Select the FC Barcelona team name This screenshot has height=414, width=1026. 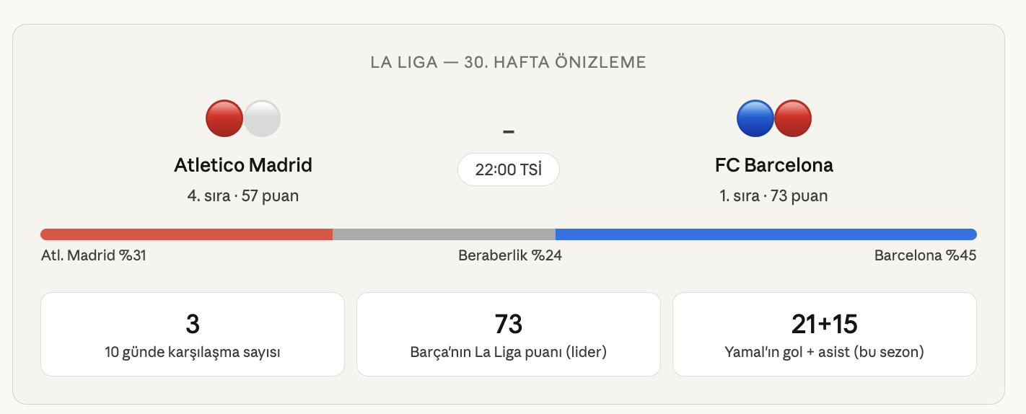774,165
